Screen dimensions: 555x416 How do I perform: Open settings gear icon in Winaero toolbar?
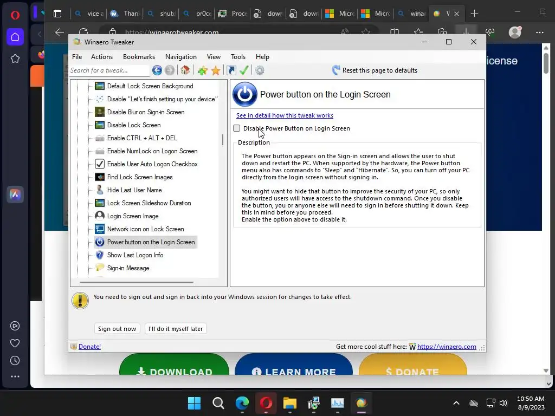tap(260, 70)
